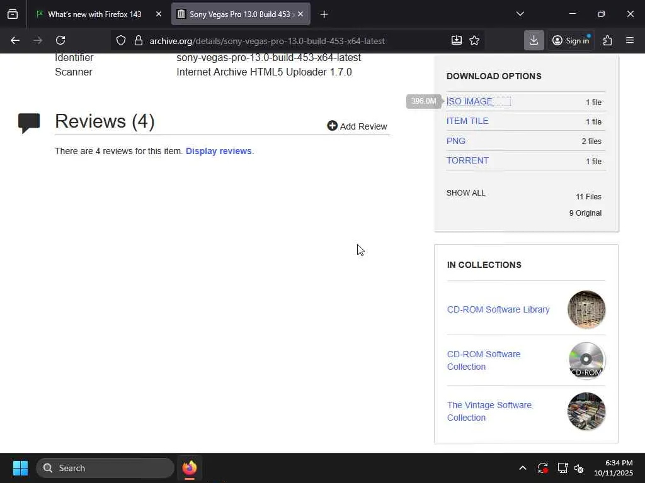Open the PNG download option

pyautogui.click(x=456, y=141)
